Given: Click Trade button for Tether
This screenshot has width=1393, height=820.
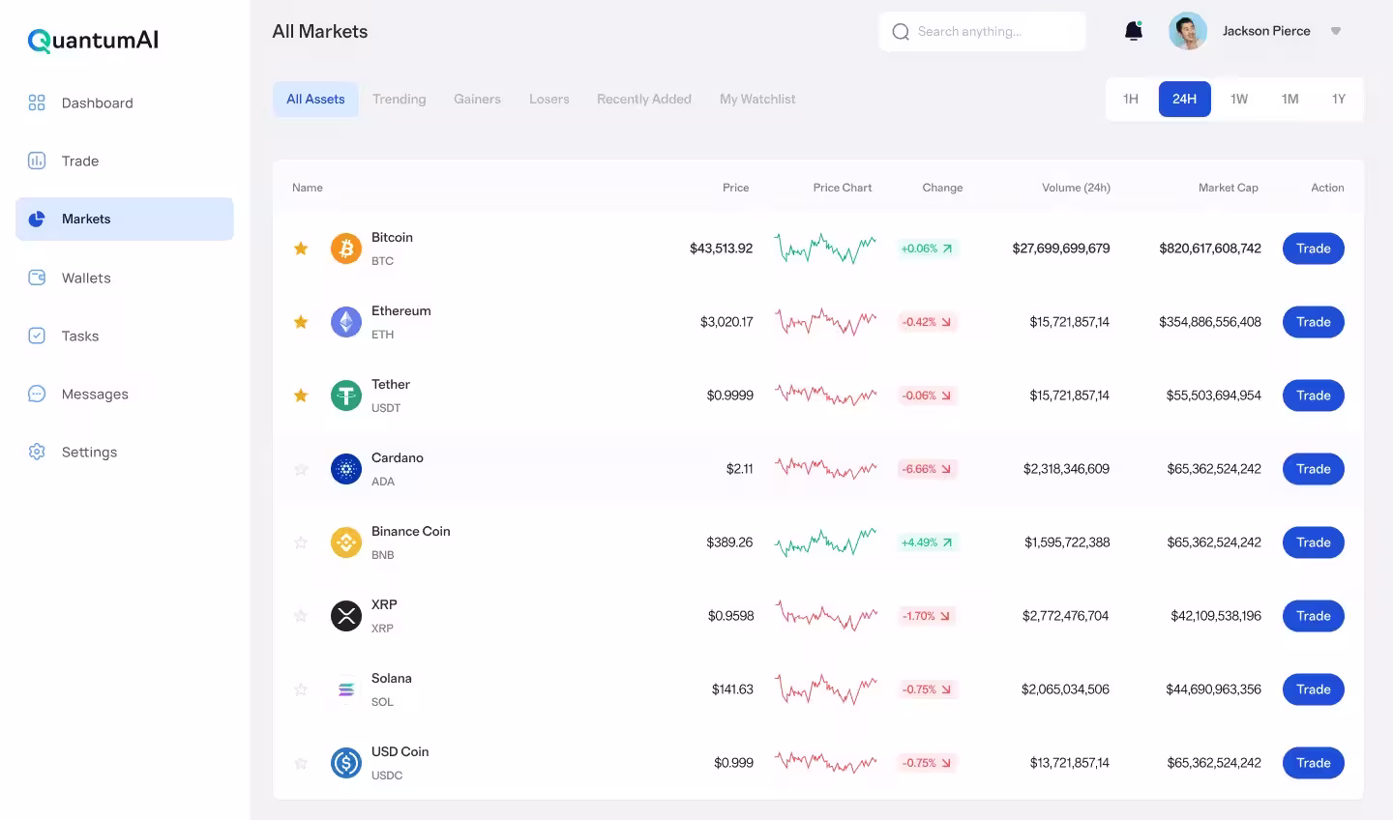Looking at the screenshot, I should pos(1314,395).
